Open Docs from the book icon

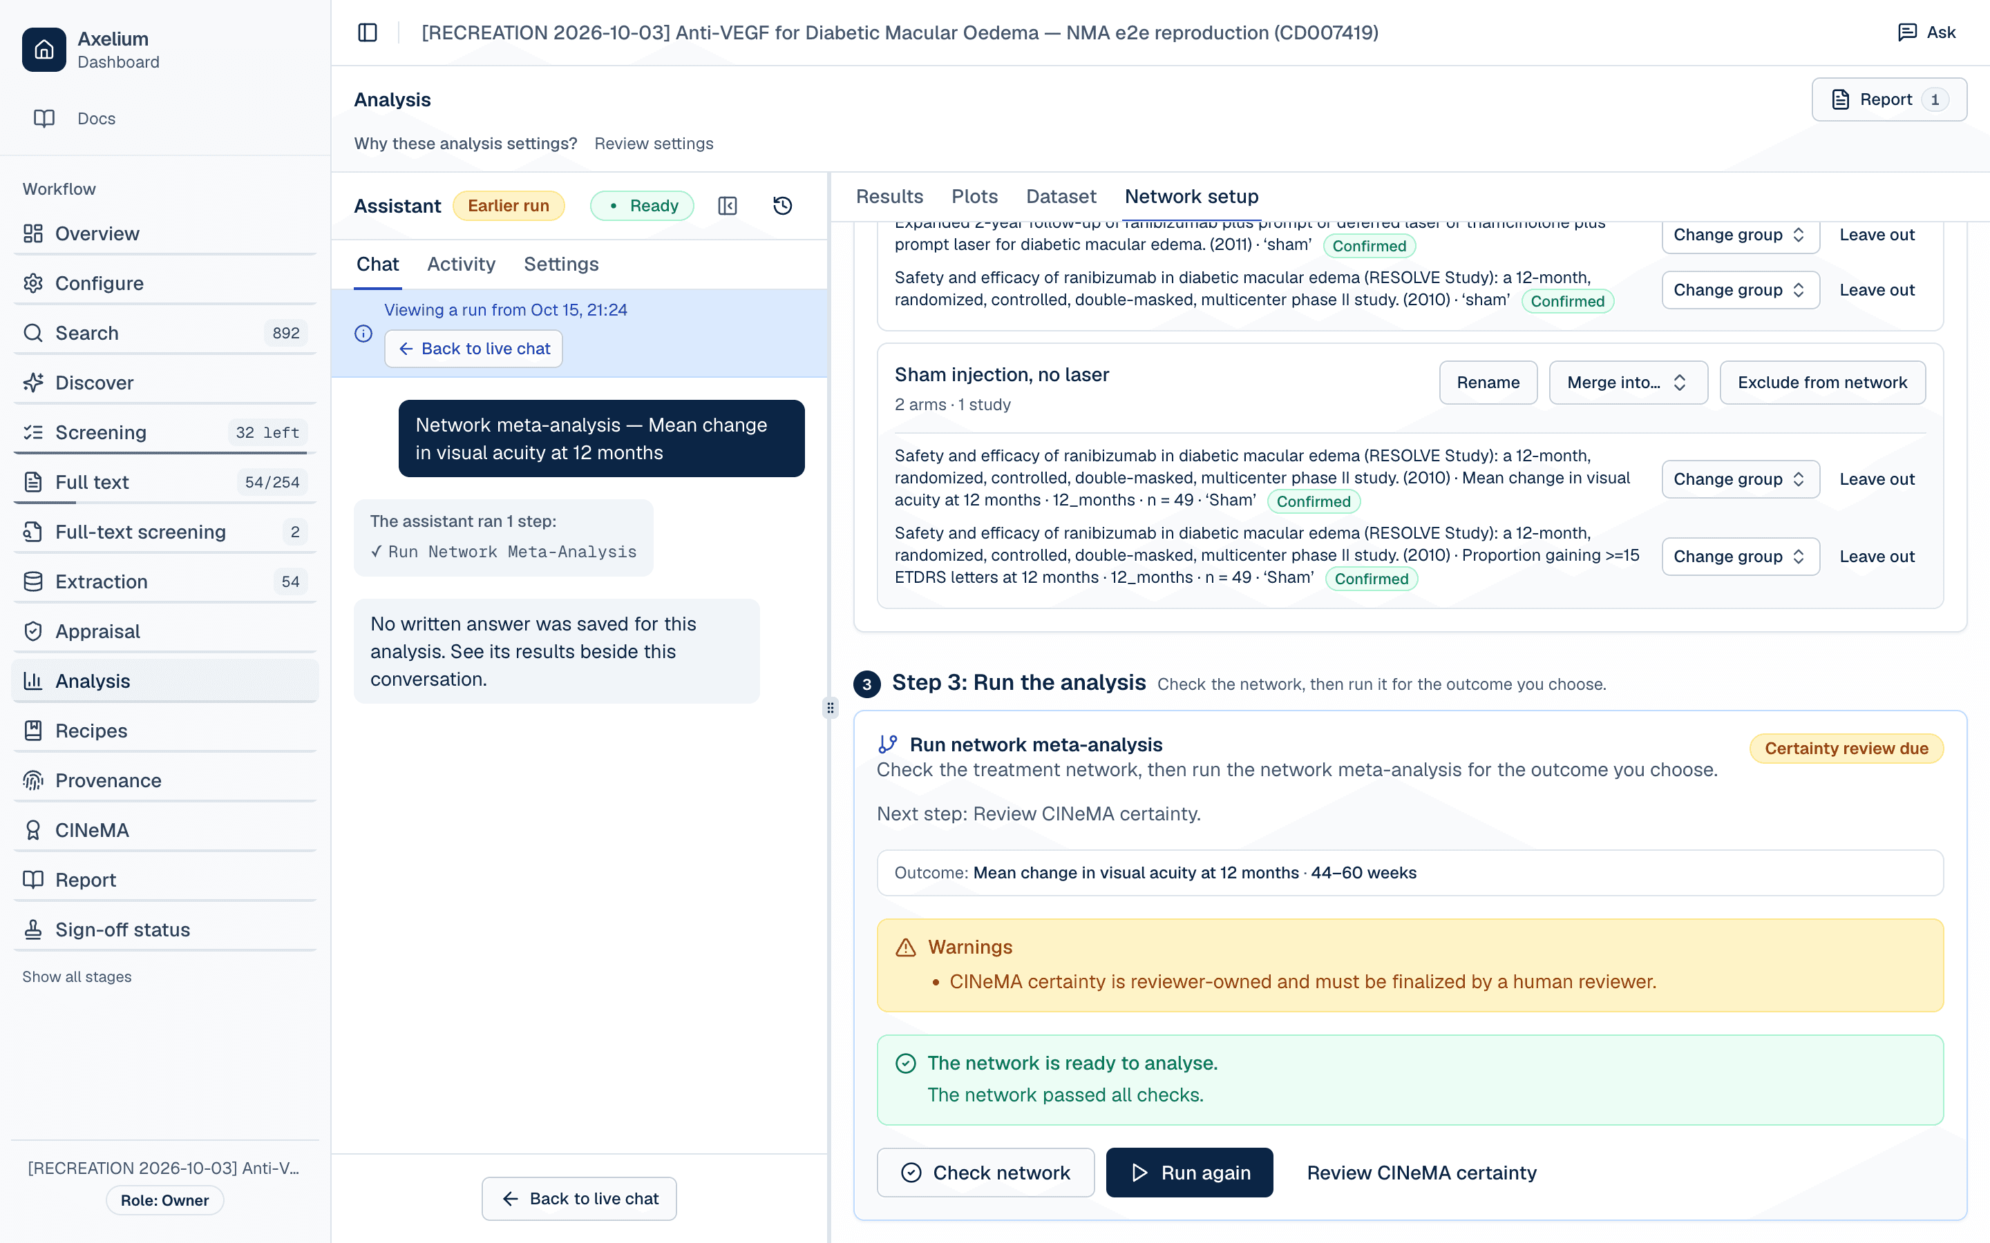pos(44,118)
